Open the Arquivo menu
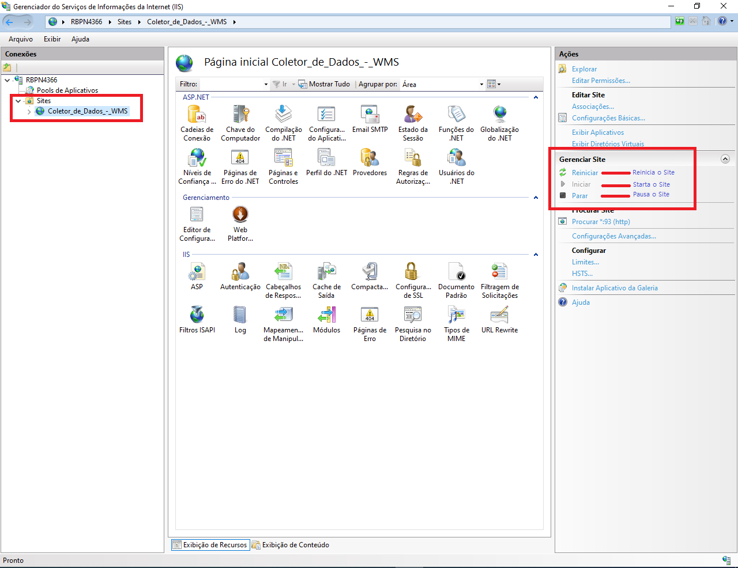The height and width of the screenshot is (568, 738). tap(21, 39)
